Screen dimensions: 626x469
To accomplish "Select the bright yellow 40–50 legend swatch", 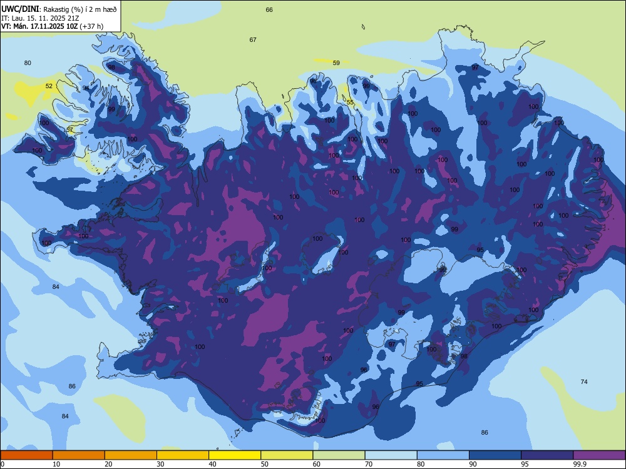I will tap(235, 455).
